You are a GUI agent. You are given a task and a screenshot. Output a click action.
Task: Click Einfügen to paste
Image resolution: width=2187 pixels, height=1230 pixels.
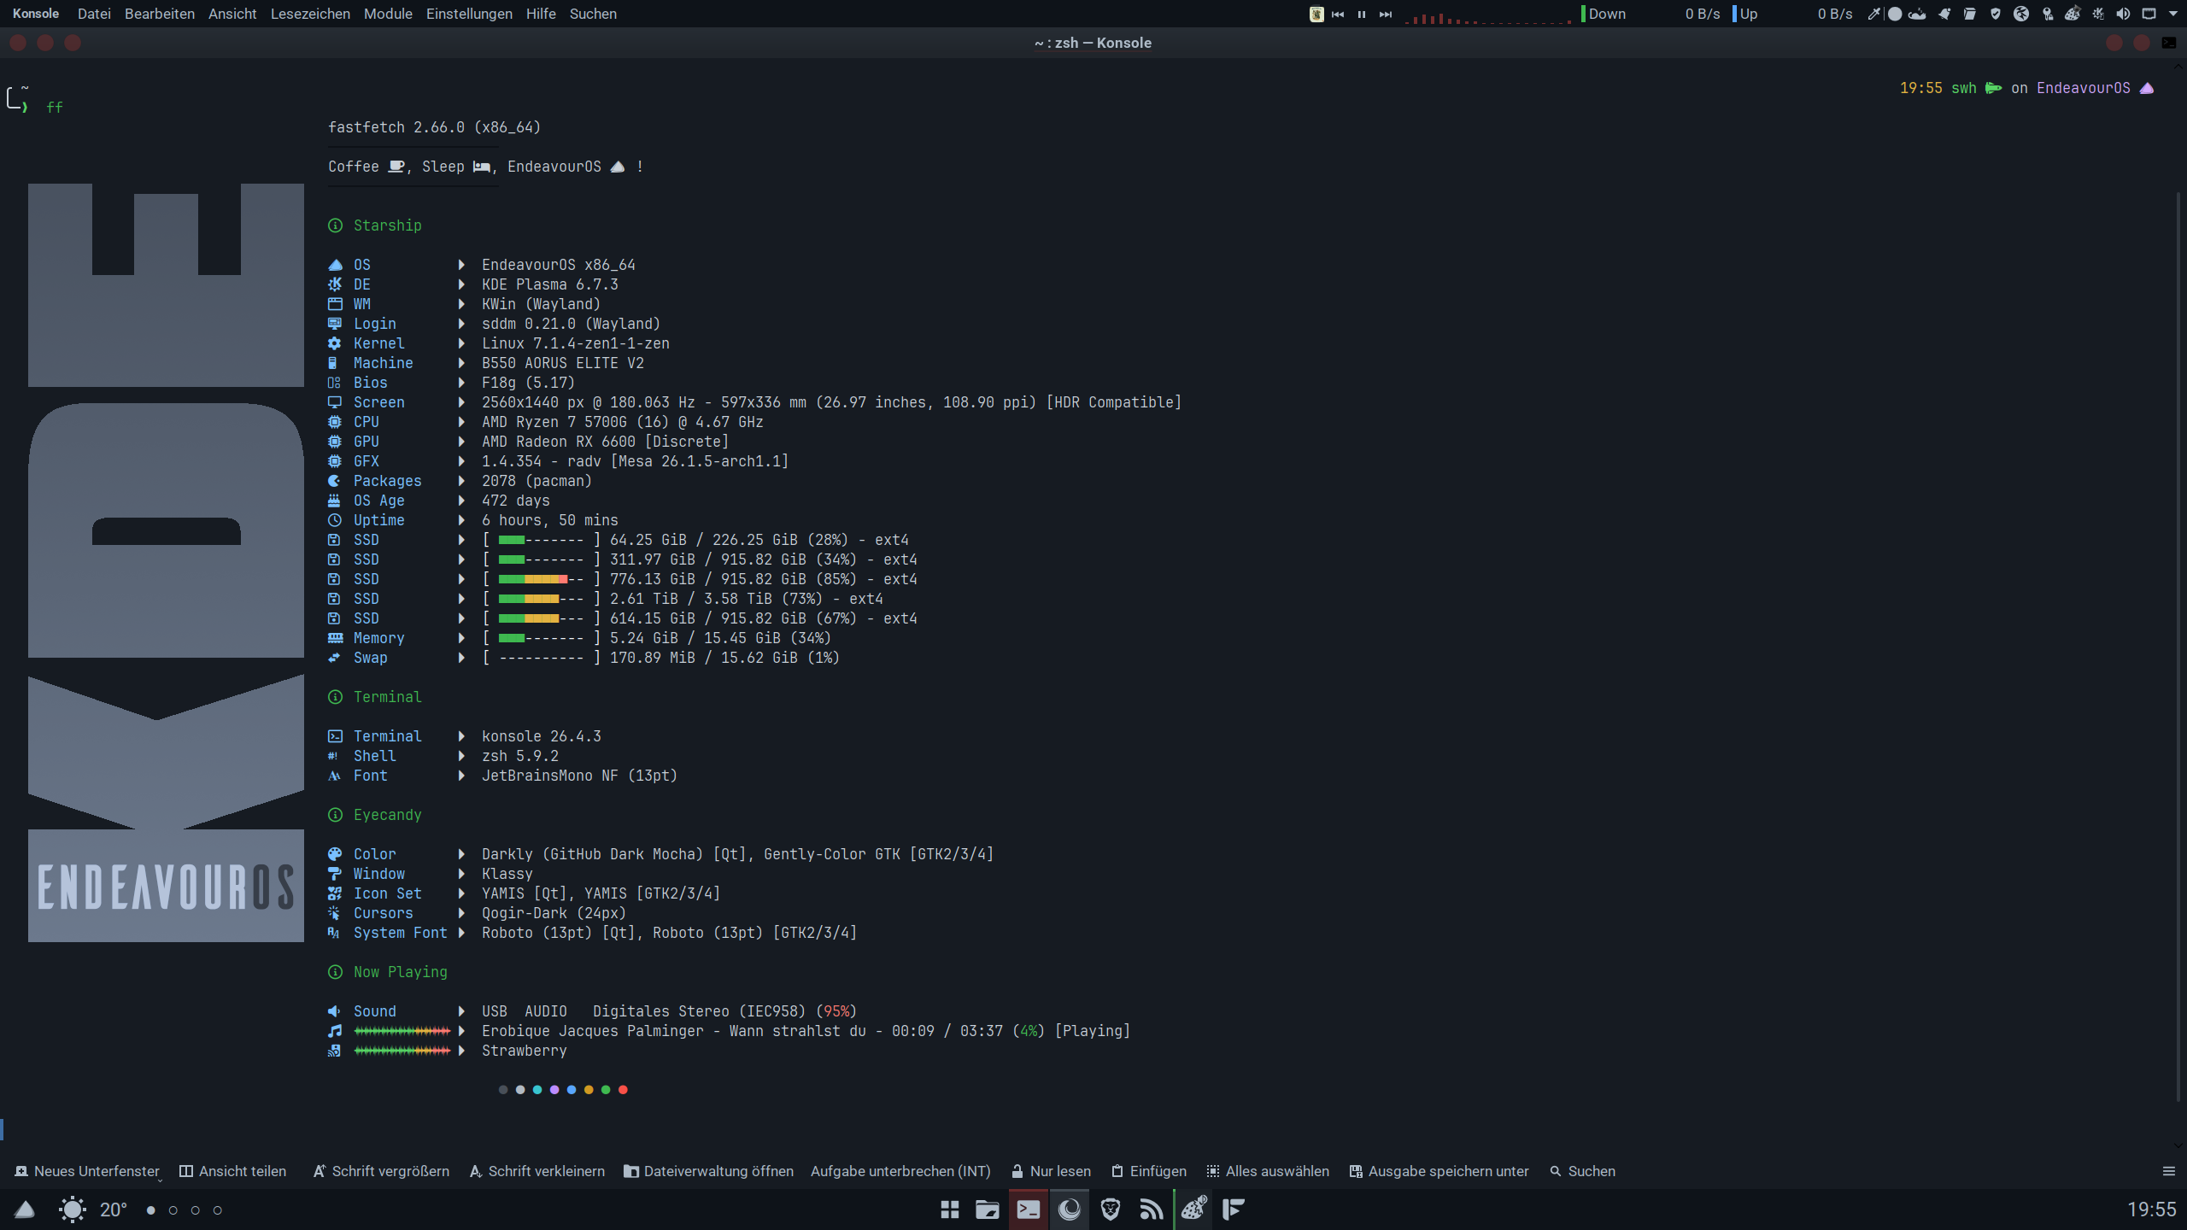coord(1149,1171)
